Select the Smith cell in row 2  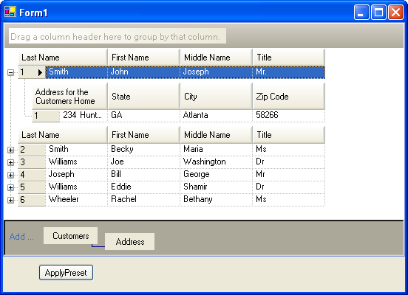(77, 149)
